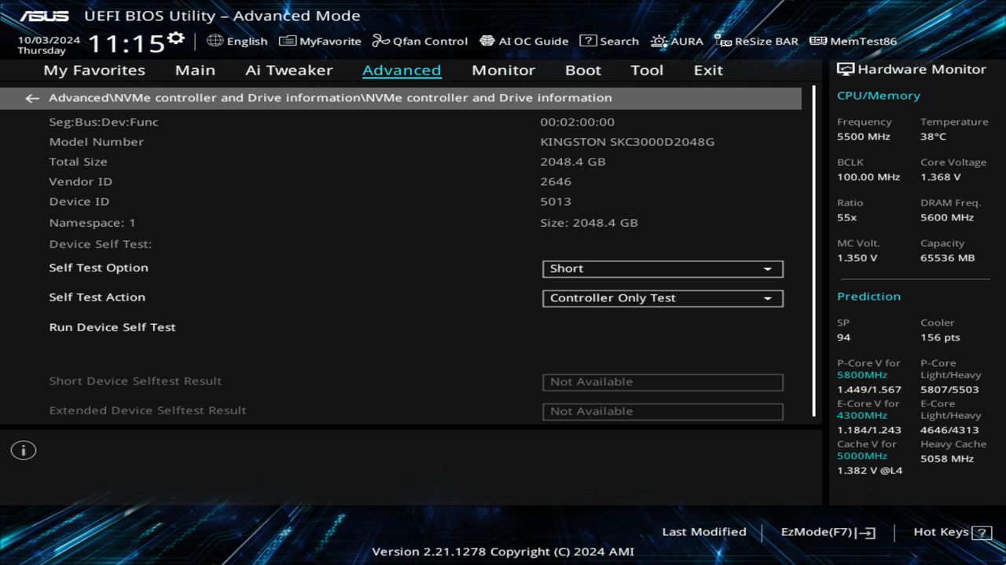Screen dimensions: 1006x565
Task: Open AURA lighting settings
Action: (677, 41)
